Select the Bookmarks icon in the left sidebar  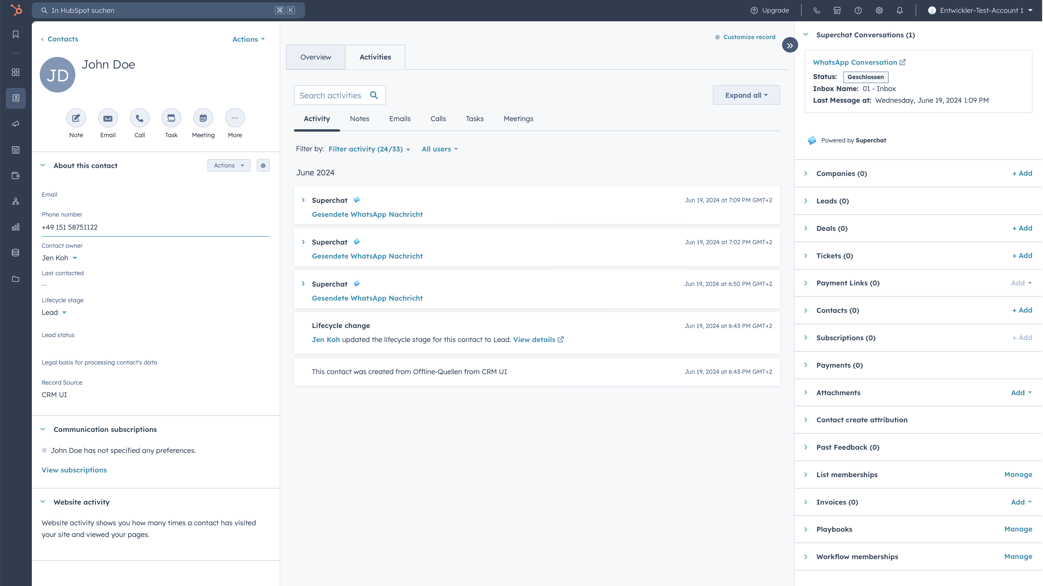[16, 34]
